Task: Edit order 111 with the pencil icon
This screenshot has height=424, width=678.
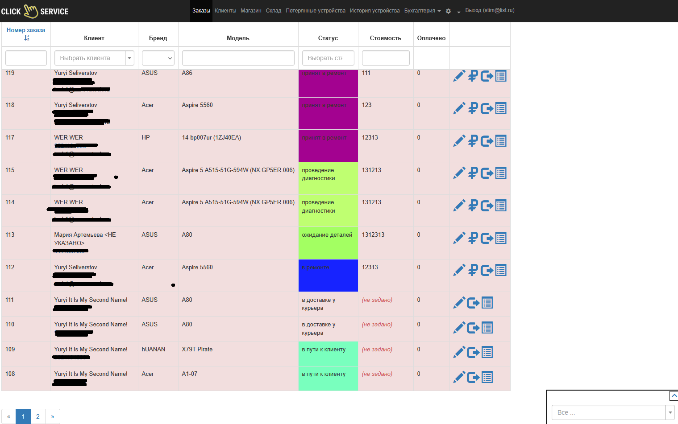Action: (x=459, y=303)
